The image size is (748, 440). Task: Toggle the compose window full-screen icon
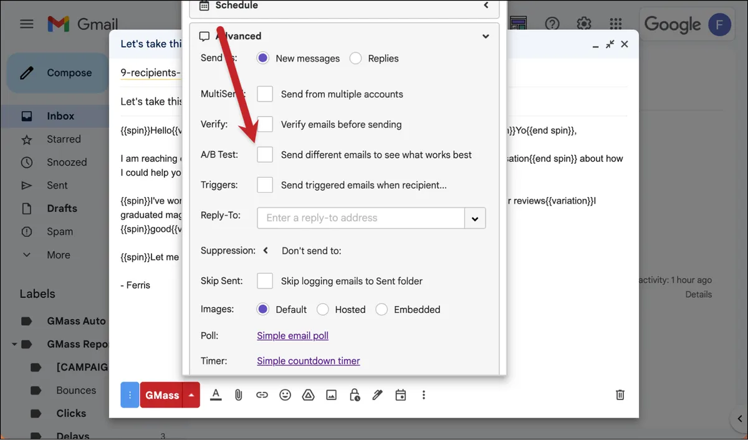pos(610,44)
